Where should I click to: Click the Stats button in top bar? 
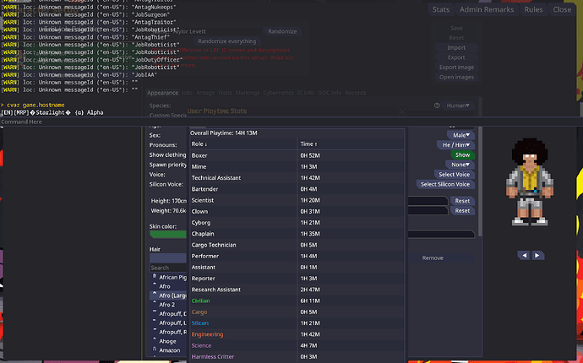440,9
